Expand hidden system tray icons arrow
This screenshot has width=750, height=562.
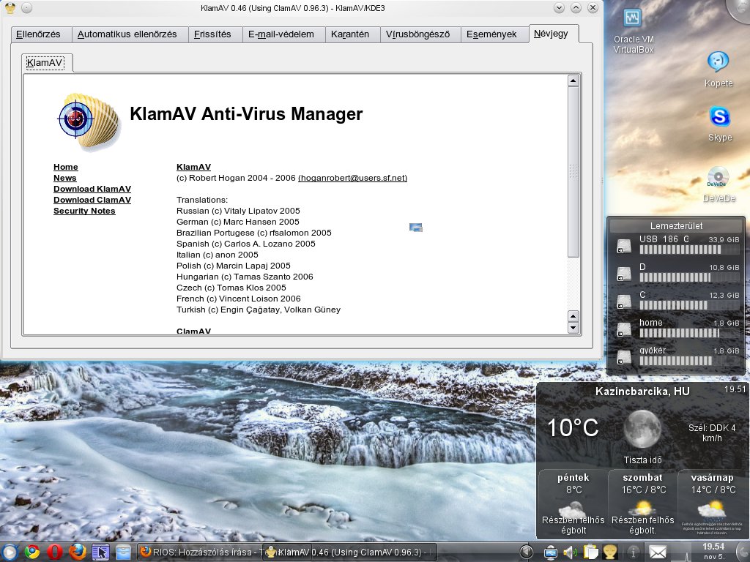(527, 552)
